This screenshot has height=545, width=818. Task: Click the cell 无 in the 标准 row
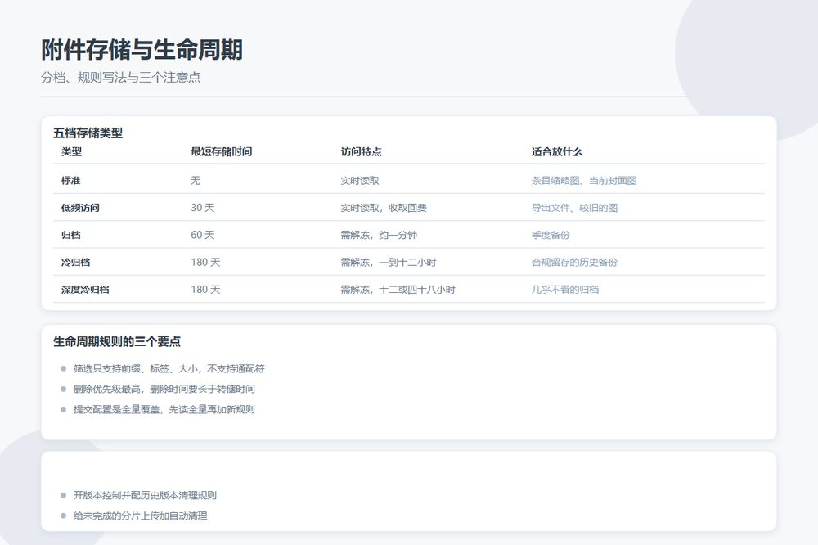pos(196,181)
